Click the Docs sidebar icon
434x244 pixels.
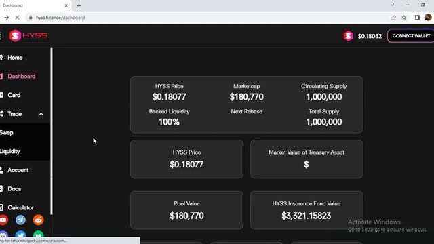(1, 189)
